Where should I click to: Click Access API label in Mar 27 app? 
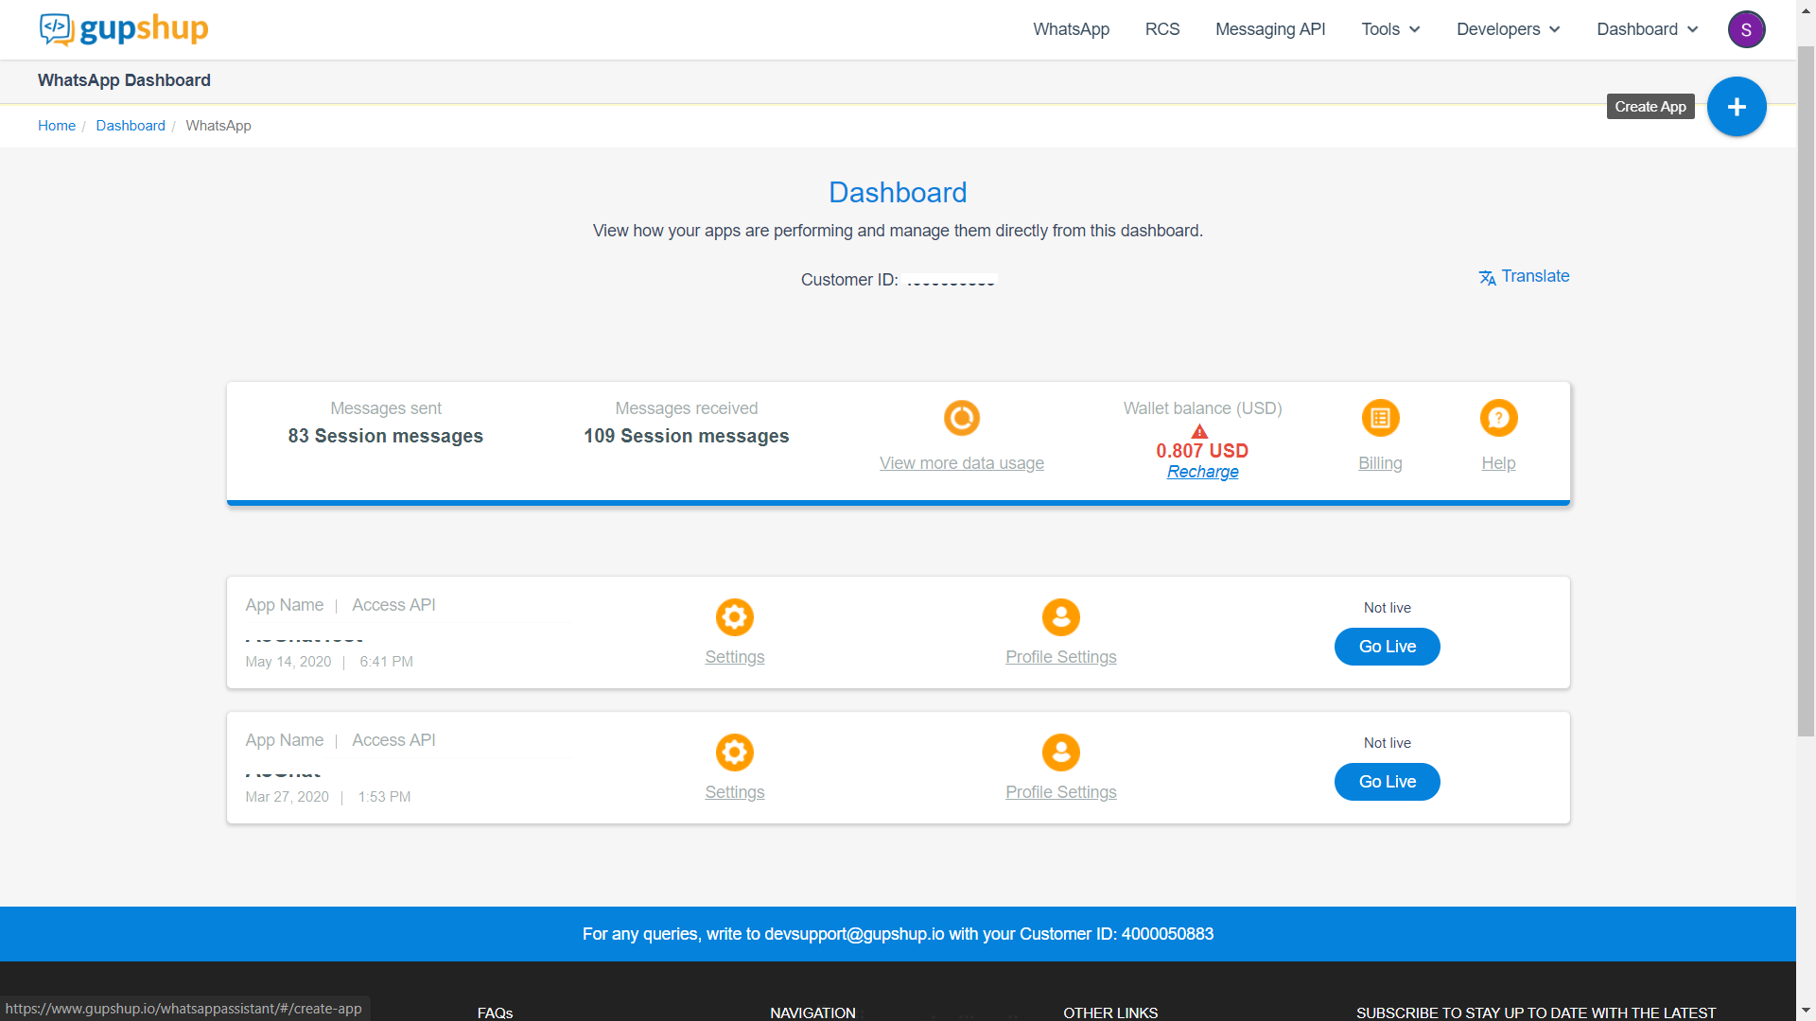[393, 740]
